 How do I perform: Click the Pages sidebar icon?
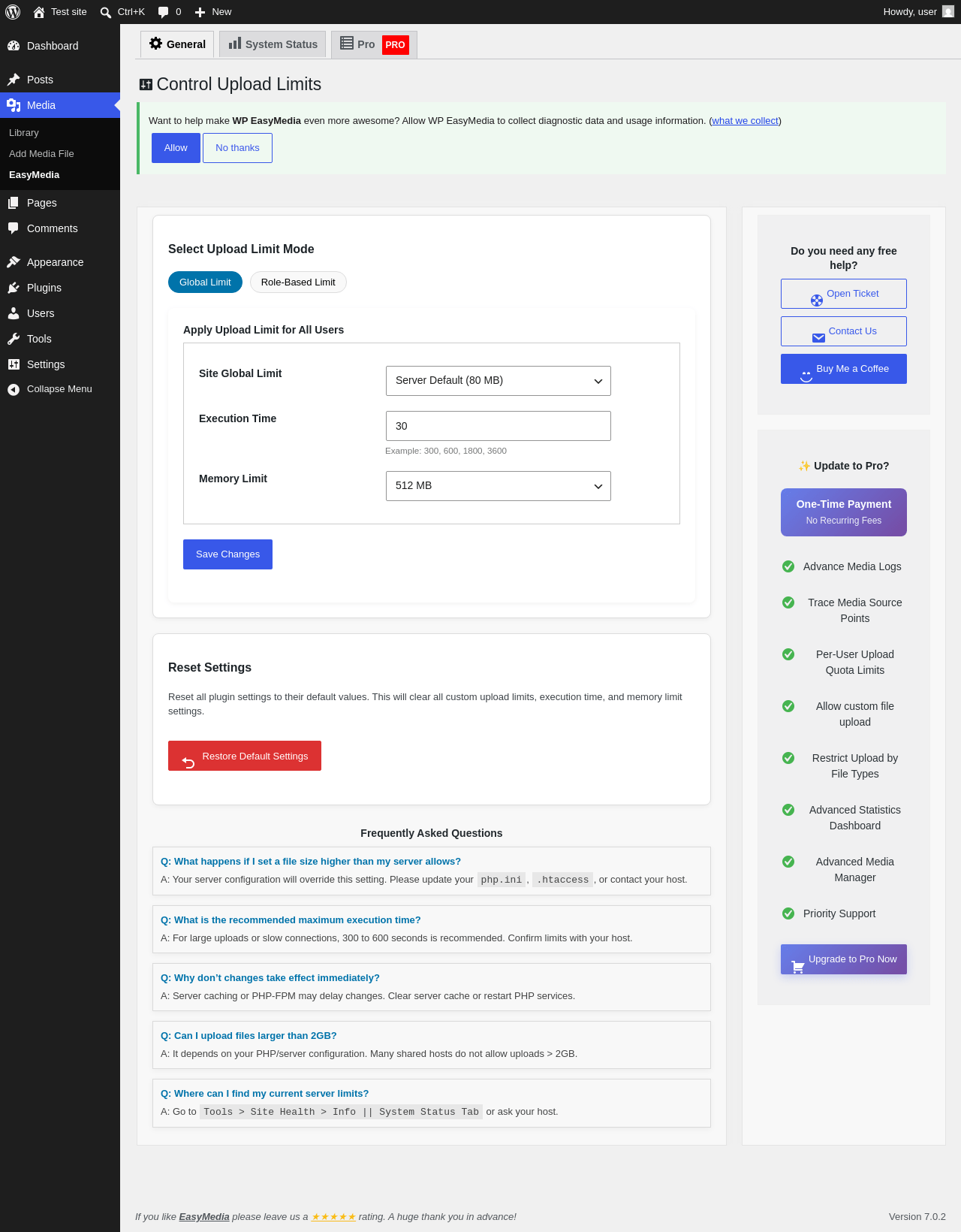pos(14,203)
